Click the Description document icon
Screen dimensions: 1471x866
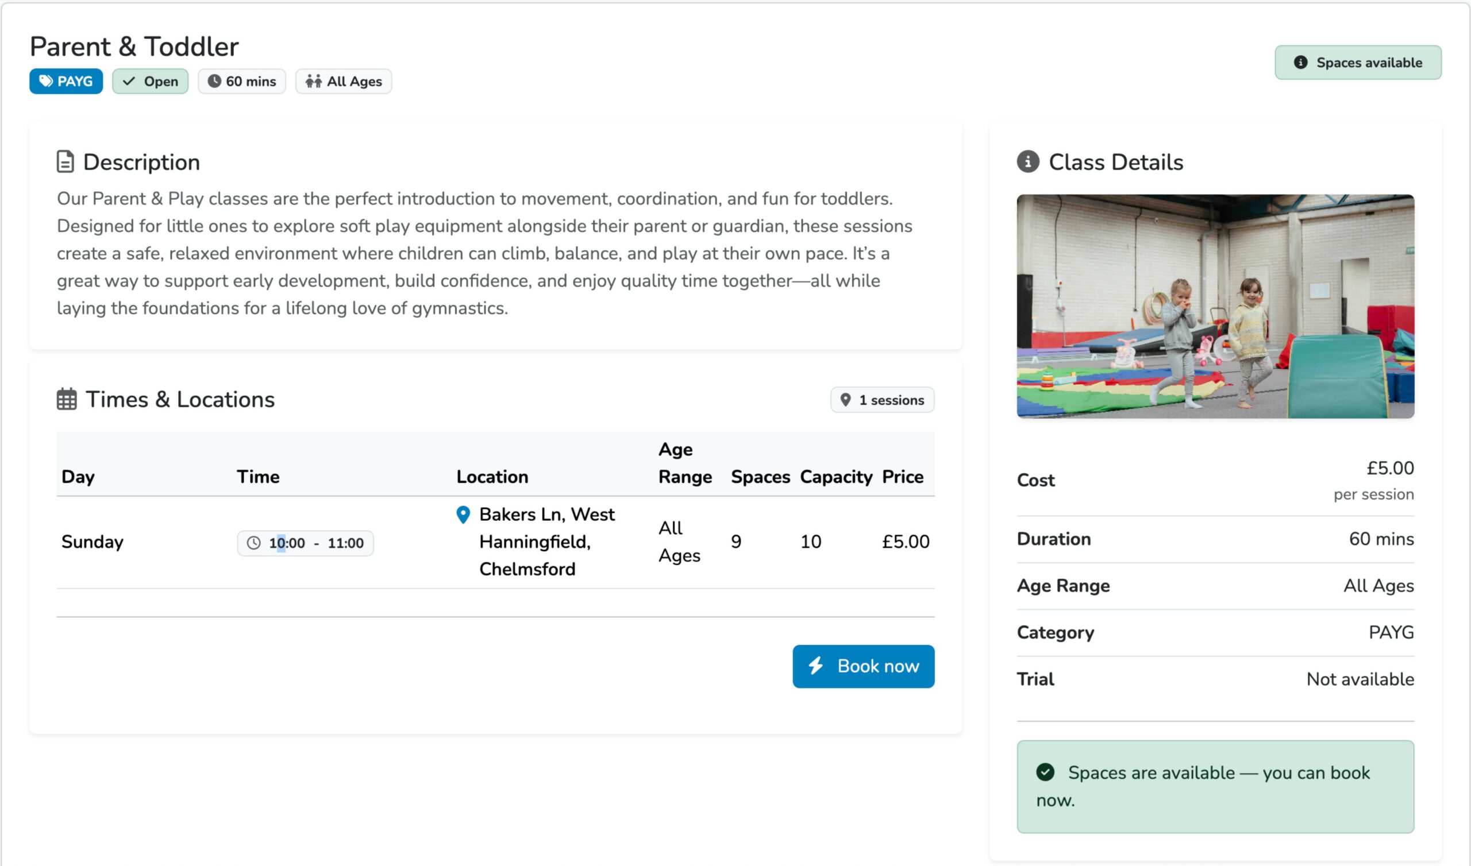point(65,161)
